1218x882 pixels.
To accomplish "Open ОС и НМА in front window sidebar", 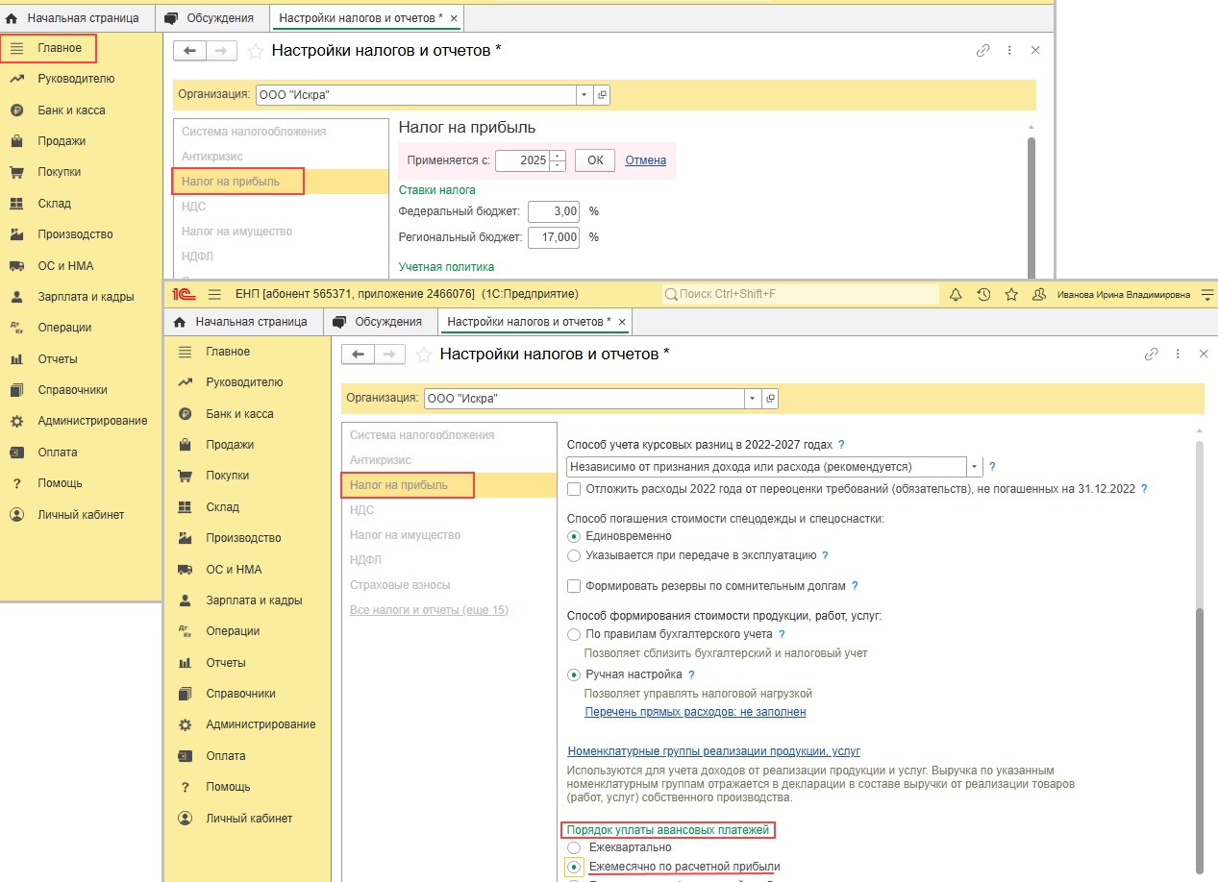I will pos(234,569).
